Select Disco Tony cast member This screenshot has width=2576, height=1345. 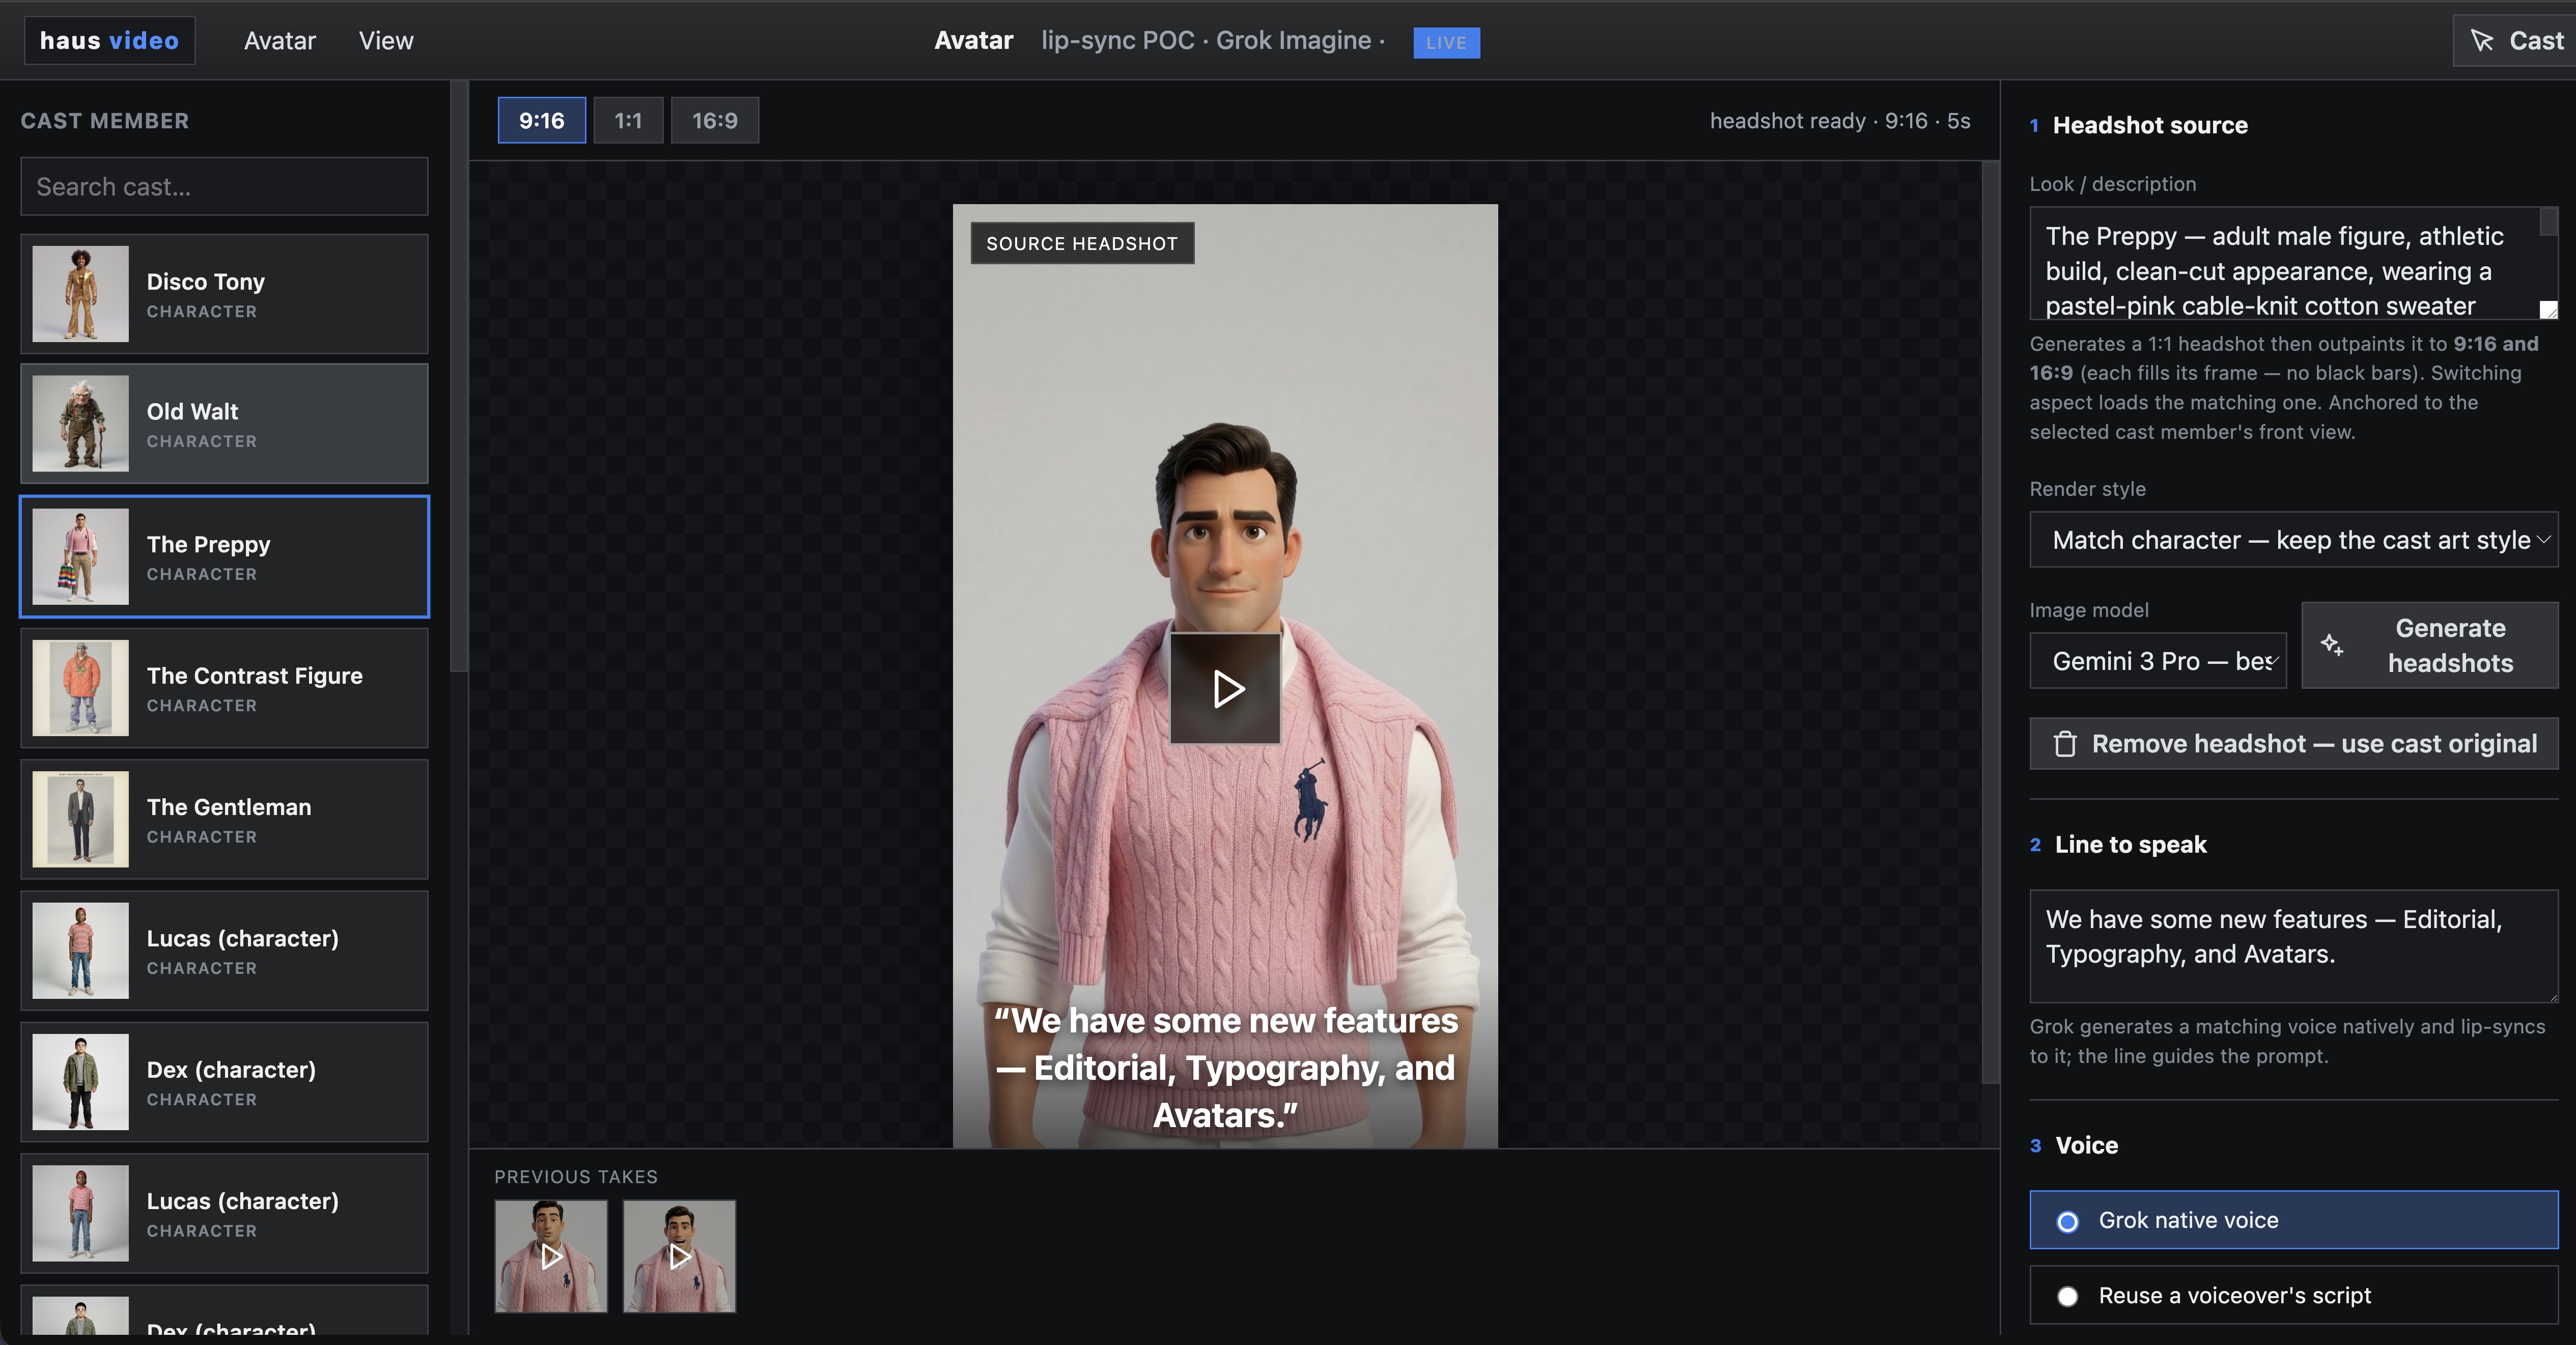(x=224, y=294)
